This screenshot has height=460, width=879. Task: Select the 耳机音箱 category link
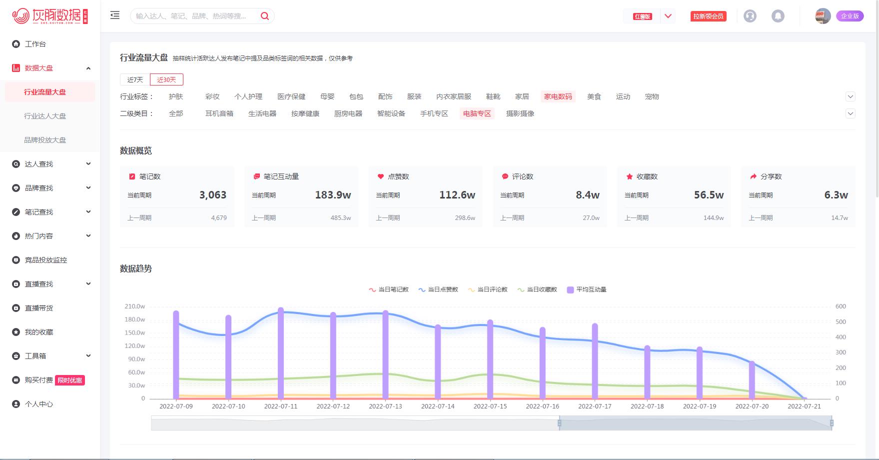(219, 113)
